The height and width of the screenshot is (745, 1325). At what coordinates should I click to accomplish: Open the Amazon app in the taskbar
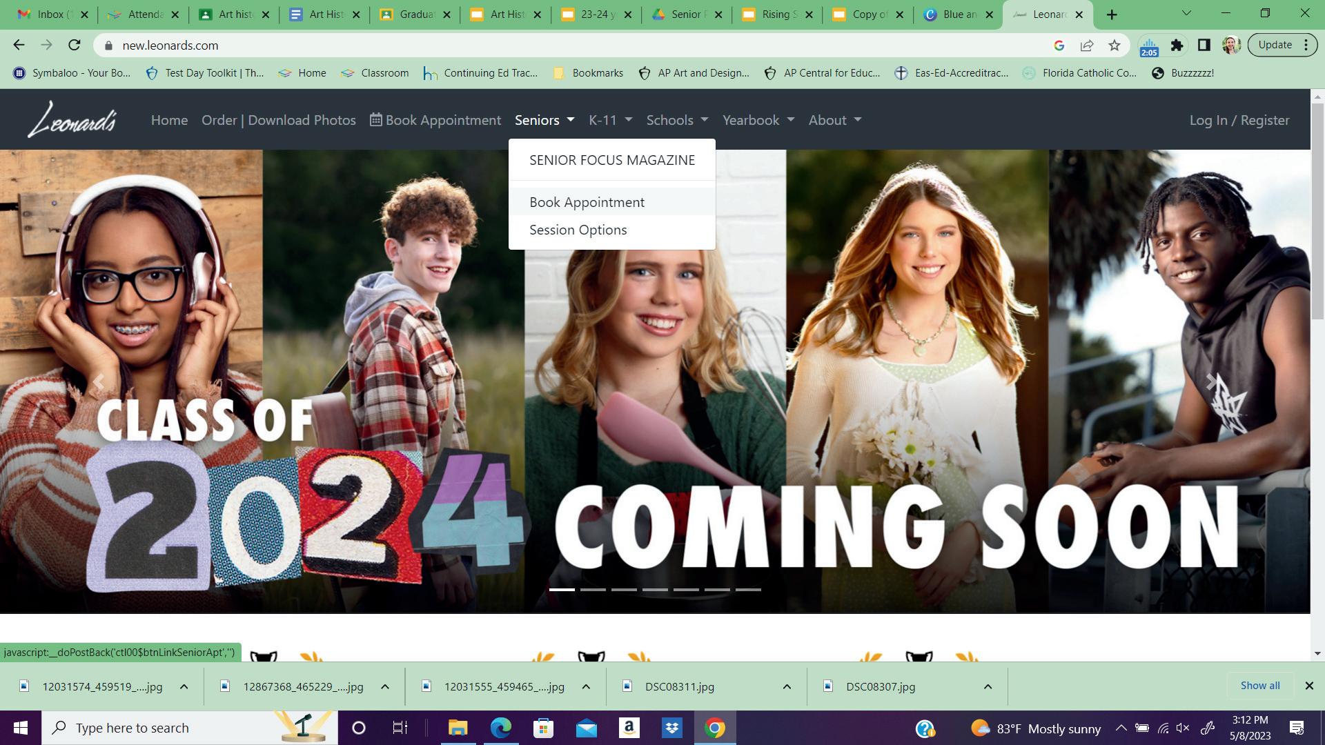(x=629, y=728)
